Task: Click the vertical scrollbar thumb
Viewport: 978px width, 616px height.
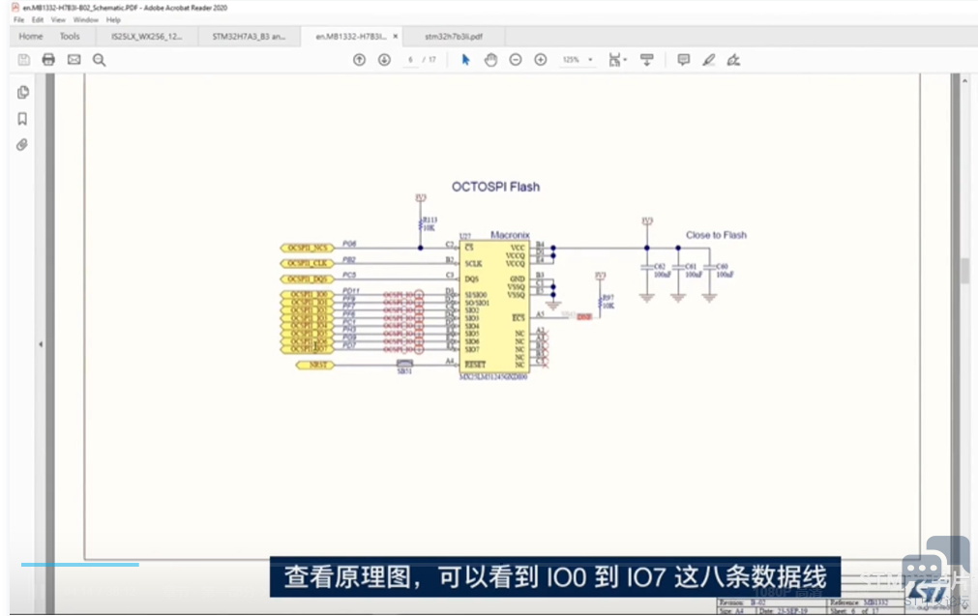Action: click(x=964, y=271)
